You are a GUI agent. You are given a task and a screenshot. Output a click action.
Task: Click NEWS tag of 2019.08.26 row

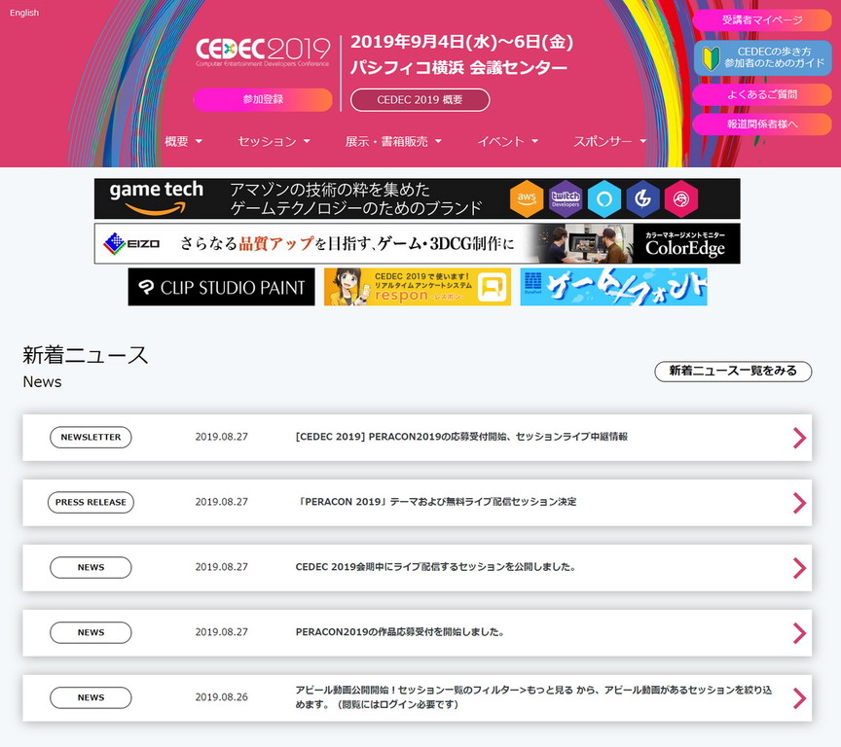coord(91,697)
